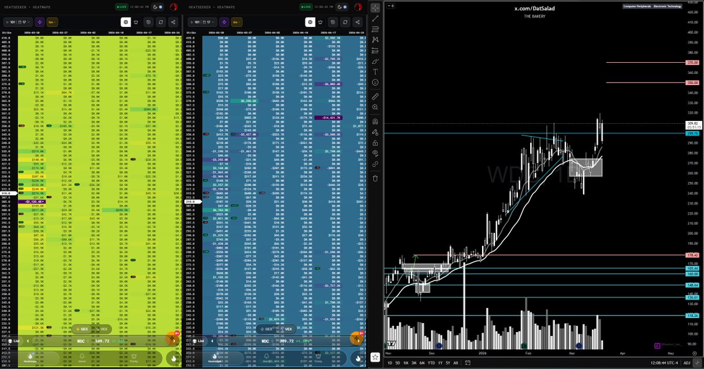Open the Heatmaps tab in right bottom navigation

[x=215, y=358]
